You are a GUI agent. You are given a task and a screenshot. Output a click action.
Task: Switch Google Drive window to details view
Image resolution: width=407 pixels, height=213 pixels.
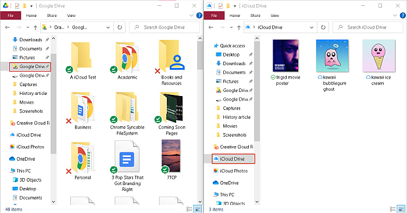point(190,209)
